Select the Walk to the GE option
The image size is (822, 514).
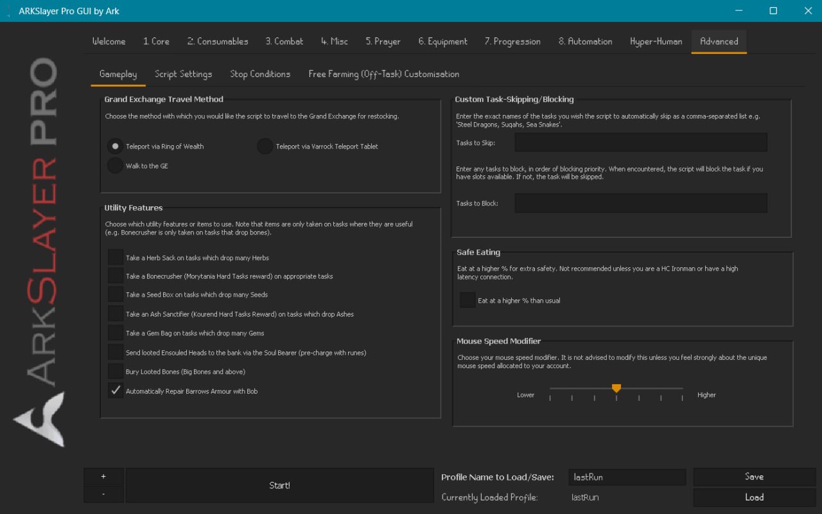click(115, 166)
